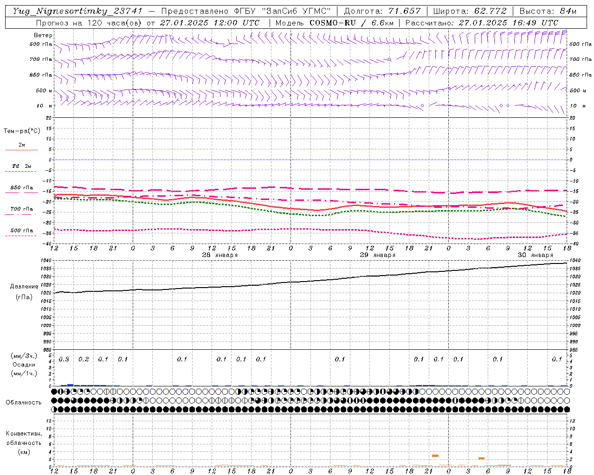Click the (км) unit label for convective cloudiness

(24, 452)
